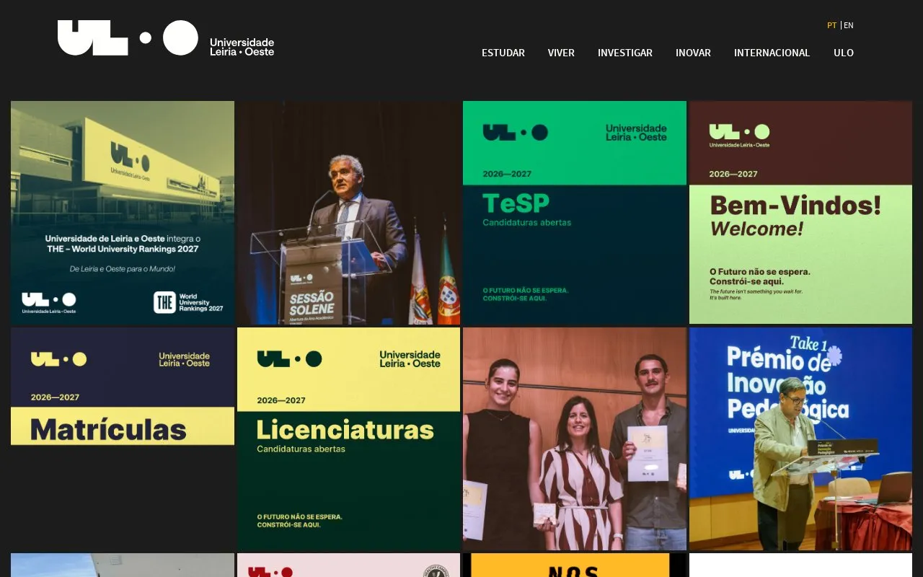Viewport: 923px width, 577px height.
Task: Open the Bem-Vindos! Welcome tile
Action: tap(800, 213)
